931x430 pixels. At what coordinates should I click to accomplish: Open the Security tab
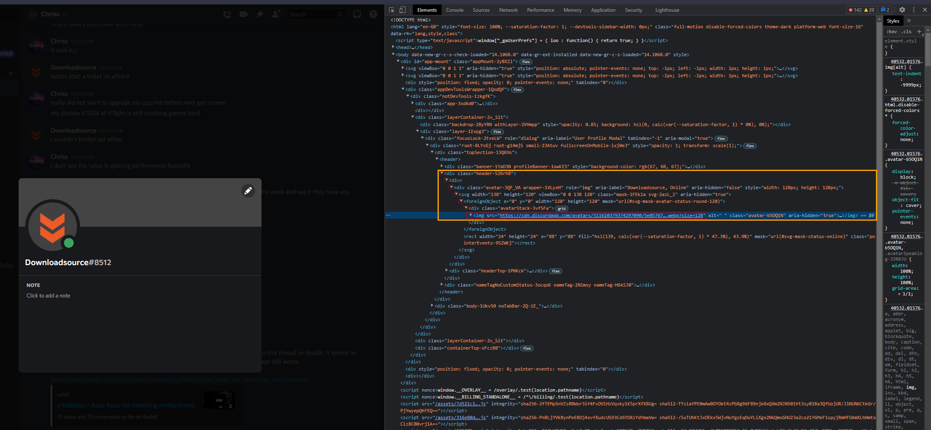[x=633, y=10]
